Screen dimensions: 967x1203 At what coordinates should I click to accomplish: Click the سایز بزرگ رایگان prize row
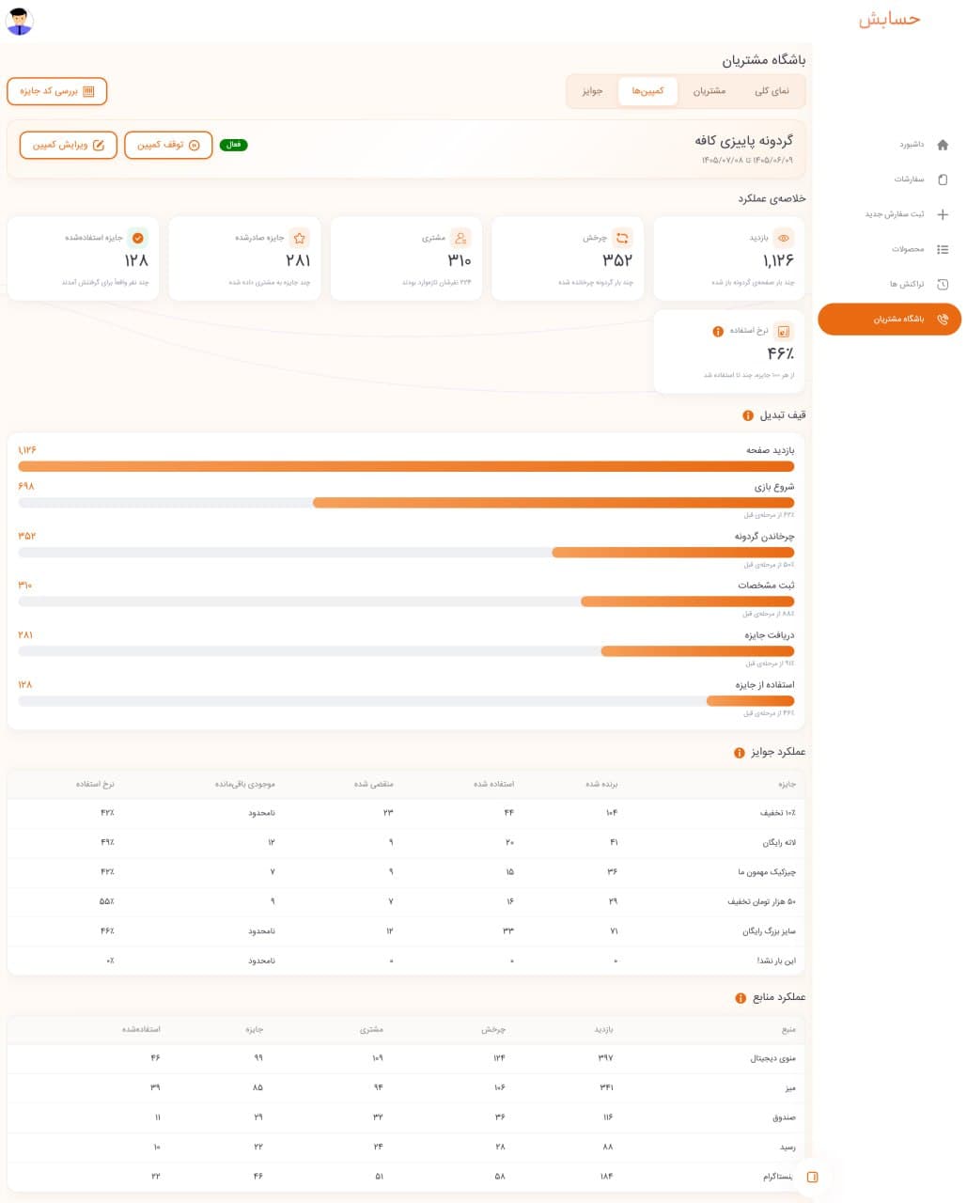click(406, 931)
